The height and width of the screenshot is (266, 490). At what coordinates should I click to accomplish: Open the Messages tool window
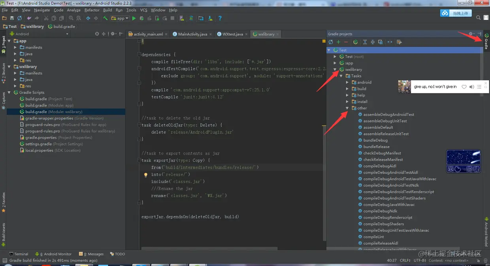(91, 254)
